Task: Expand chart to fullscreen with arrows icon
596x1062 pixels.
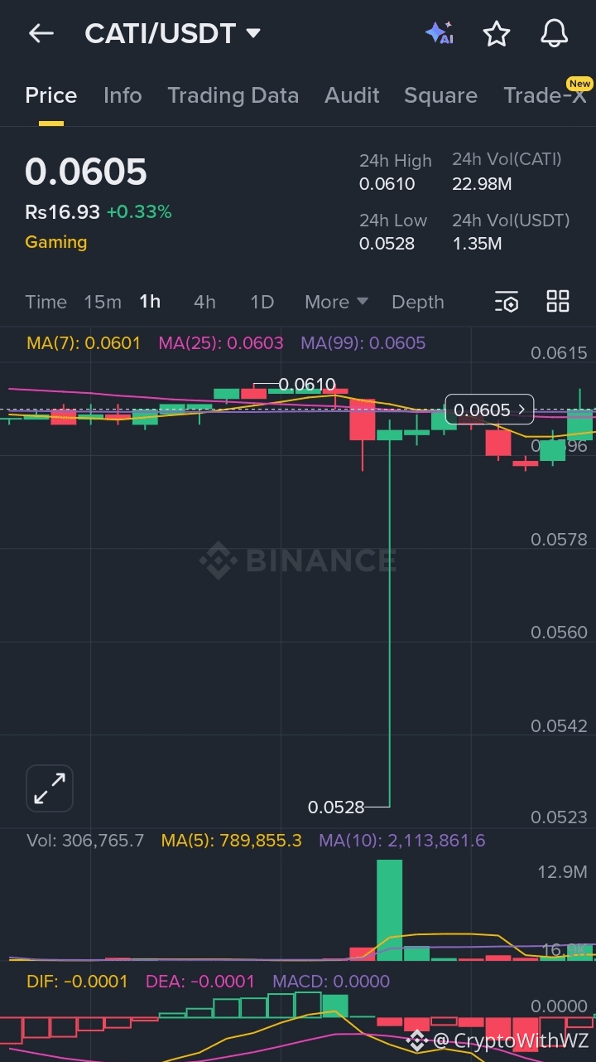Action: (50, 788)
